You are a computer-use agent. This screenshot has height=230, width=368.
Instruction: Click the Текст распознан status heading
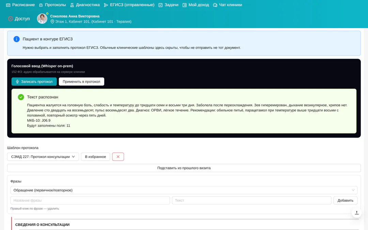(43, 97)
